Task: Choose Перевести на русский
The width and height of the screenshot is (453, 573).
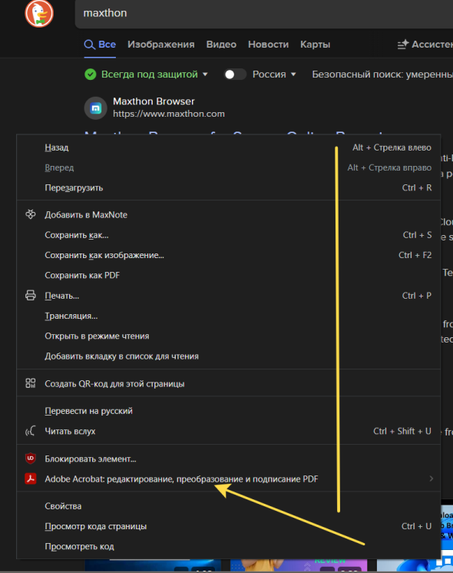Action: 228,411
